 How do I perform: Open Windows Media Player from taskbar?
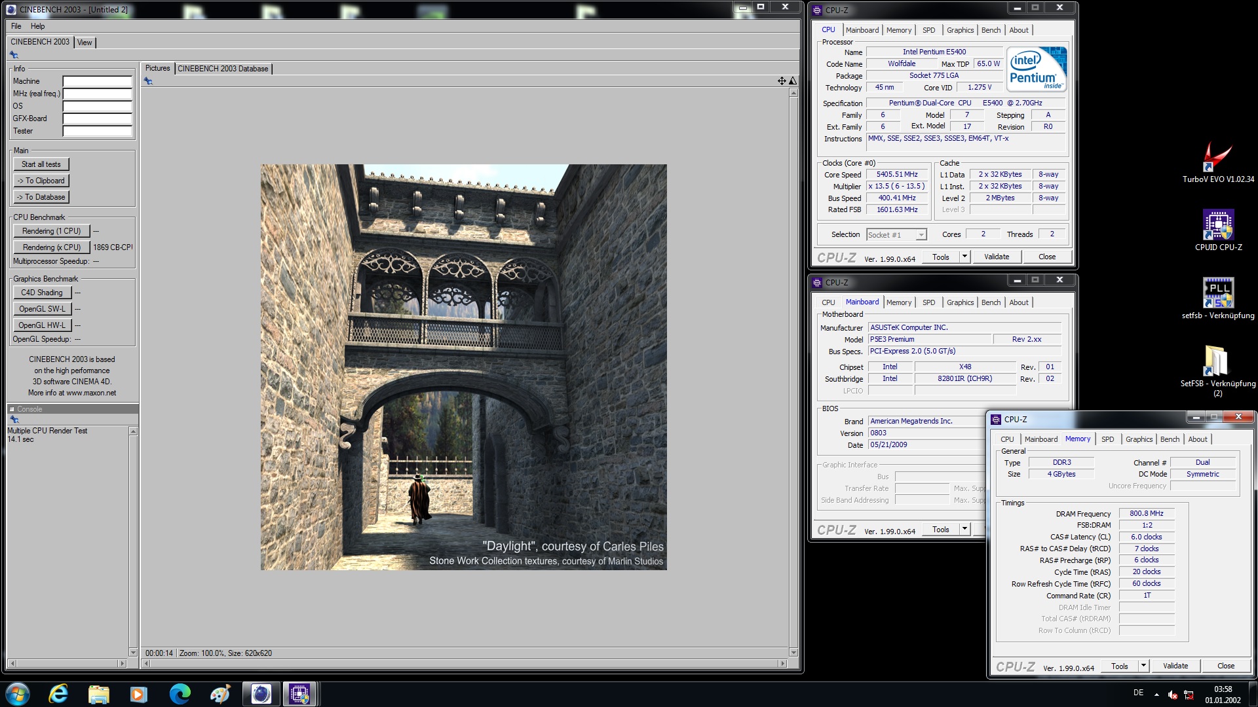coord(139,694)
